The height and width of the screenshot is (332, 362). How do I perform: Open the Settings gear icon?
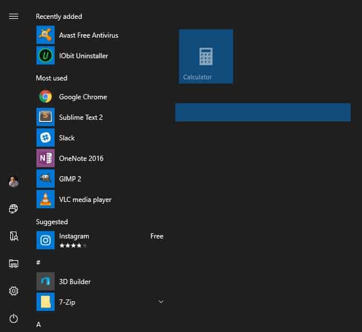tap(14, 291)
